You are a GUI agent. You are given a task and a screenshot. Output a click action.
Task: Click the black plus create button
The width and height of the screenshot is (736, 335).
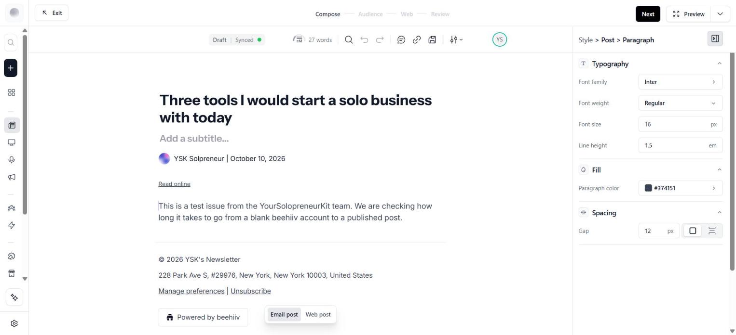pyautogui.click(x=11, y=68)
